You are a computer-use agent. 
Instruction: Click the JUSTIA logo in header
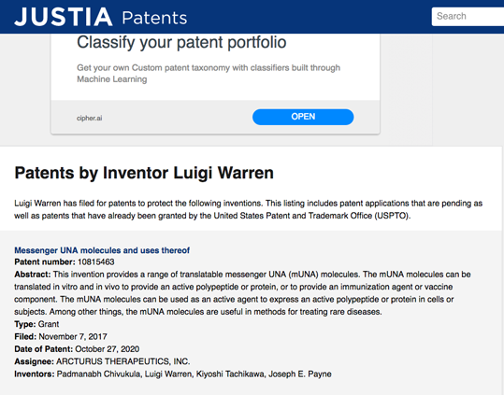point(64,17)
